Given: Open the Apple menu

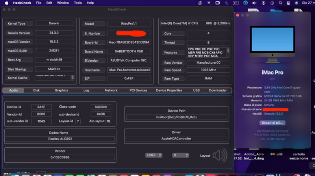Looking at the screenshot, I should [x=7, y=3].
